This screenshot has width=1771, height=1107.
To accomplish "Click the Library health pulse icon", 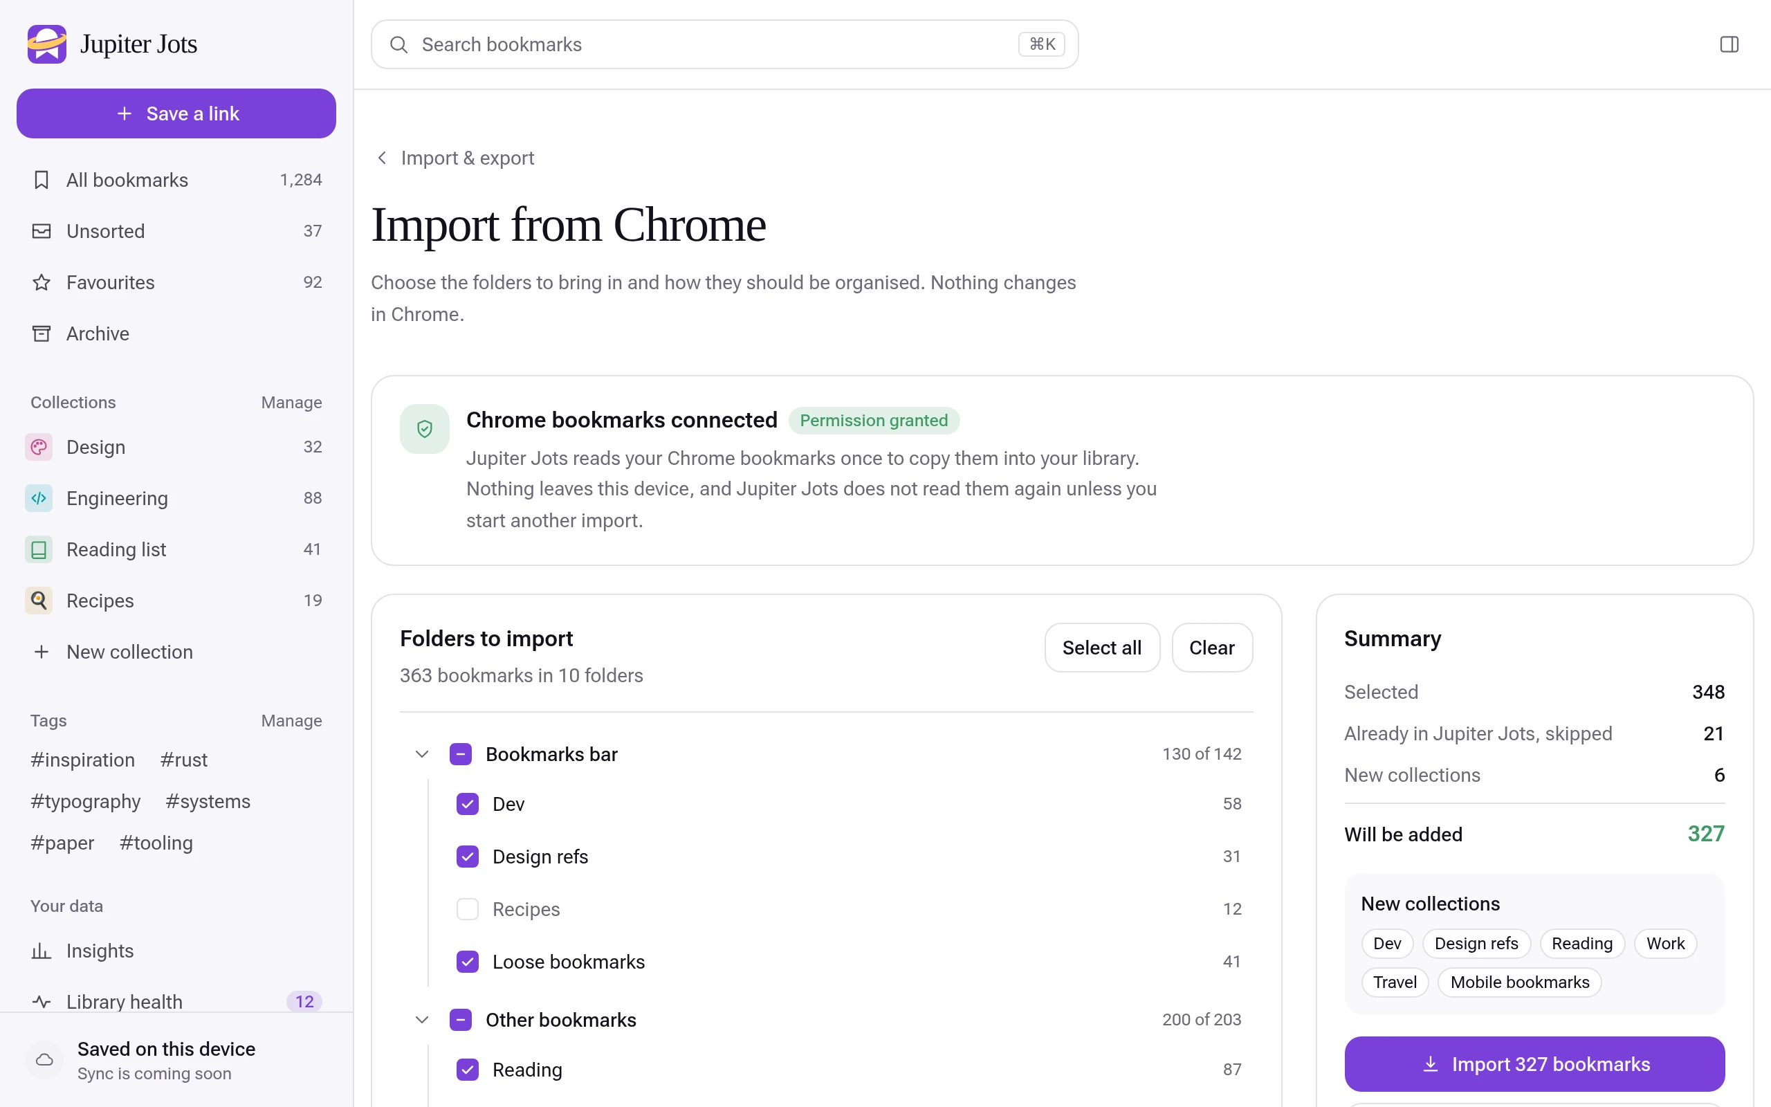I will pos(42,1002).
